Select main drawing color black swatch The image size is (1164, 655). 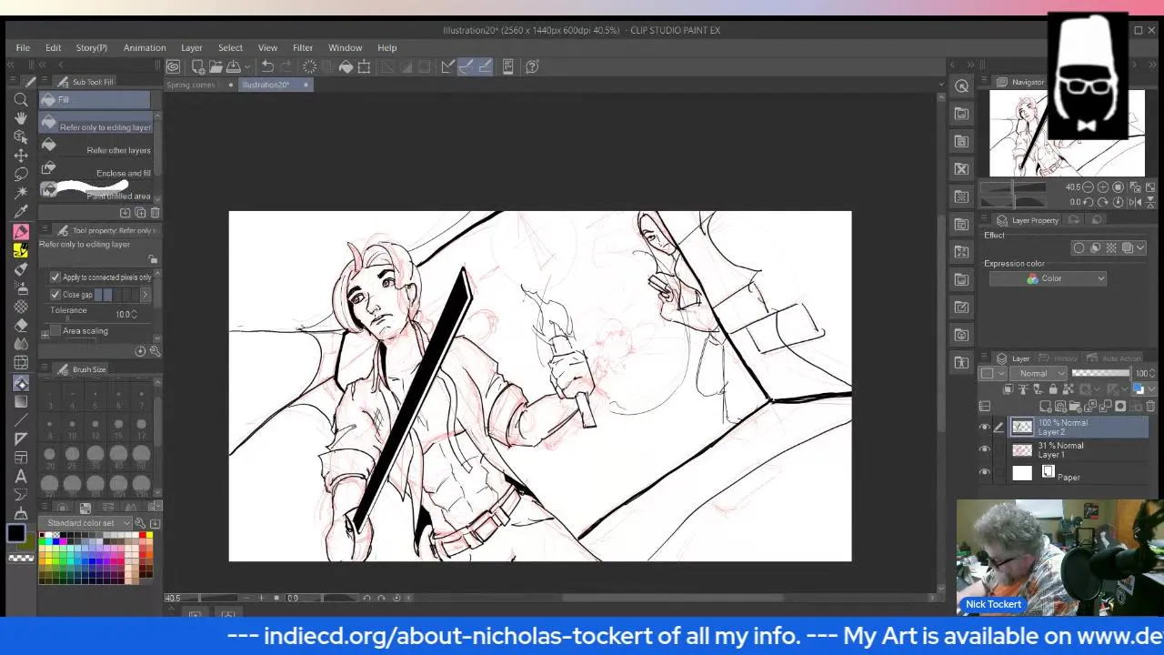coord(15,534)
